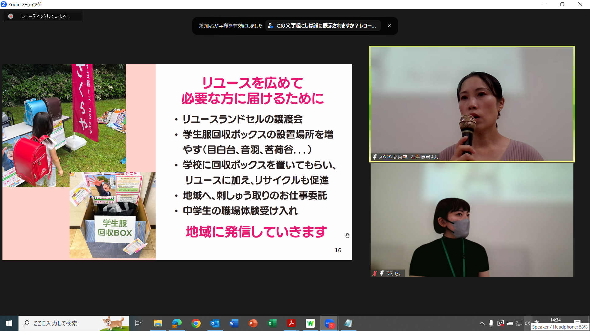Open Outlook from the taskbar

[x=215, y=323]
